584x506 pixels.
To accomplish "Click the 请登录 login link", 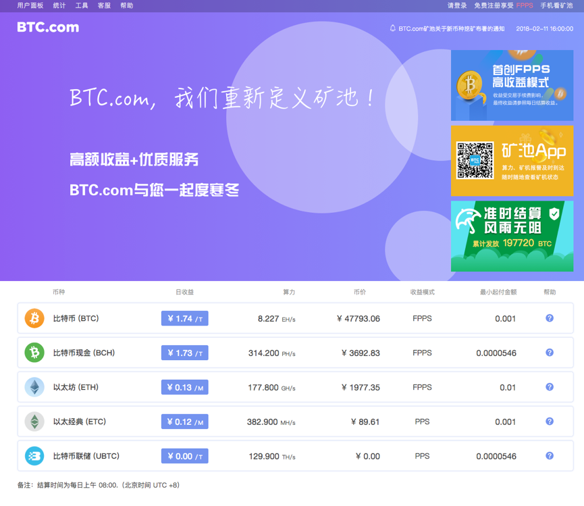I will tap(457, 5).
